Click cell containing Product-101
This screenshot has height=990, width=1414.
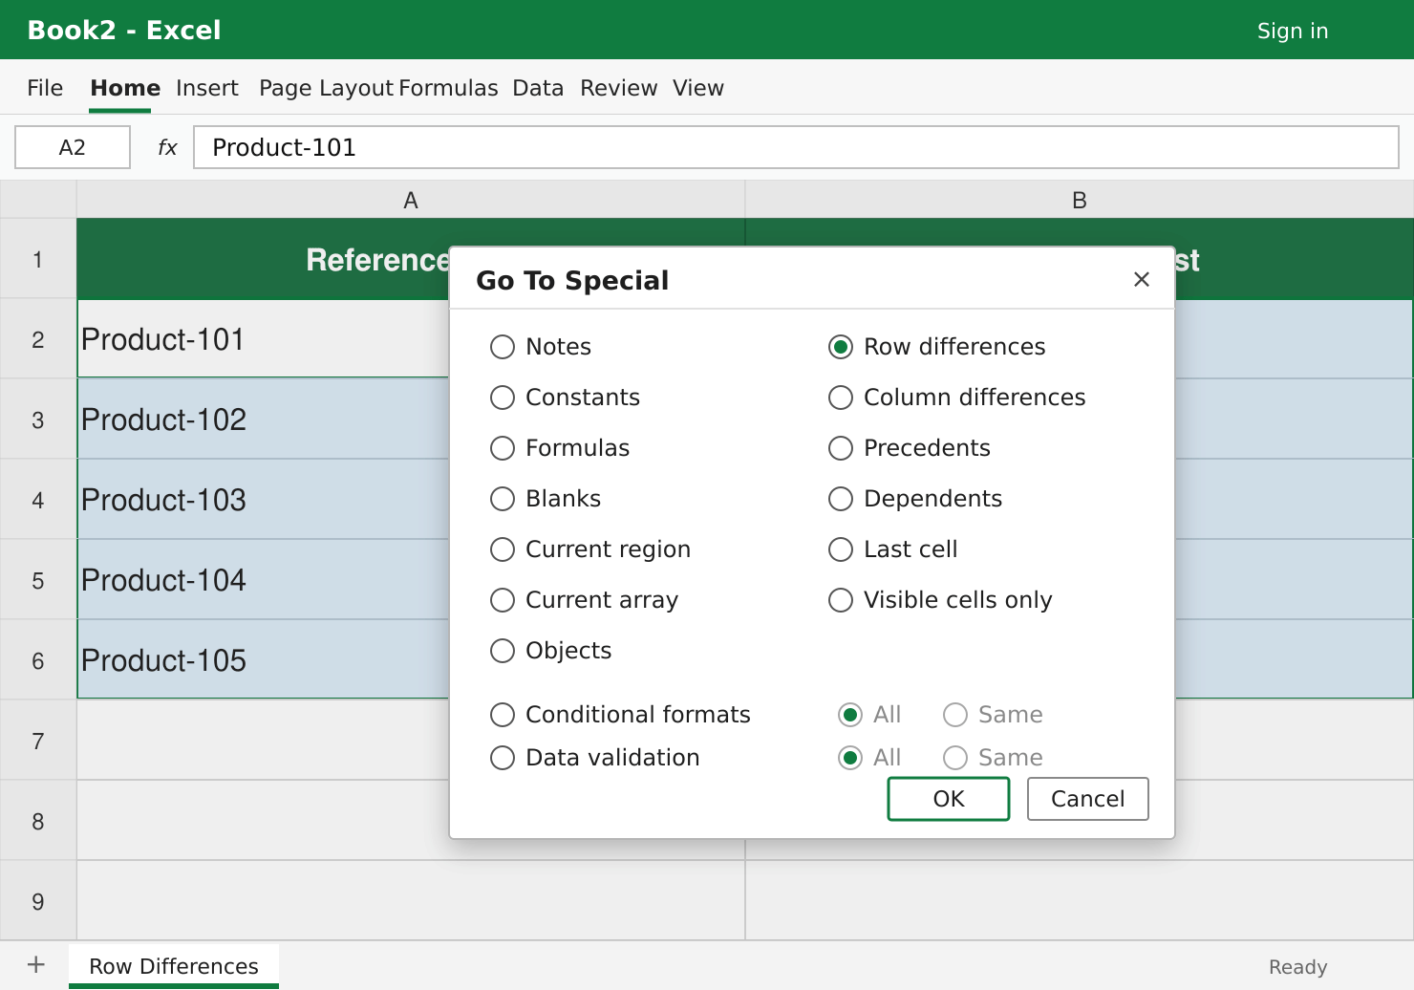(263, 339)
